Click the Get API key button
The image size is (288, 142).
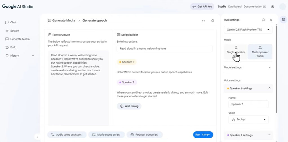(x=202, y=6)
